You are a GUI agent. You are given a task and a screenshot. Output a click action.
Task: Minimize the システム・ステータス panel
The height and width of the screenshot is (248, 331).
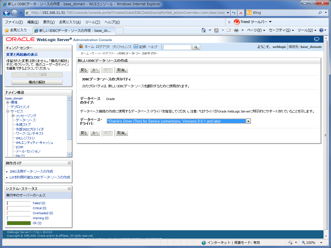click(69, 188)
